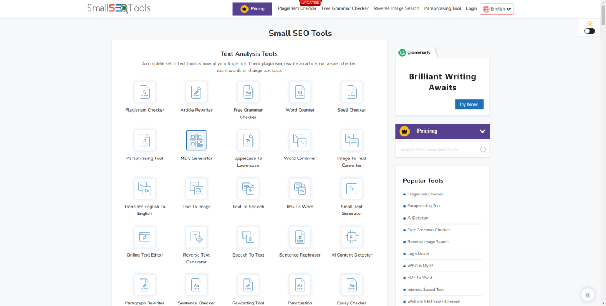Go to Free Grammar Checker in navigation bar
This screenshot has height=306, width=606.
click(x=345, y=8)
